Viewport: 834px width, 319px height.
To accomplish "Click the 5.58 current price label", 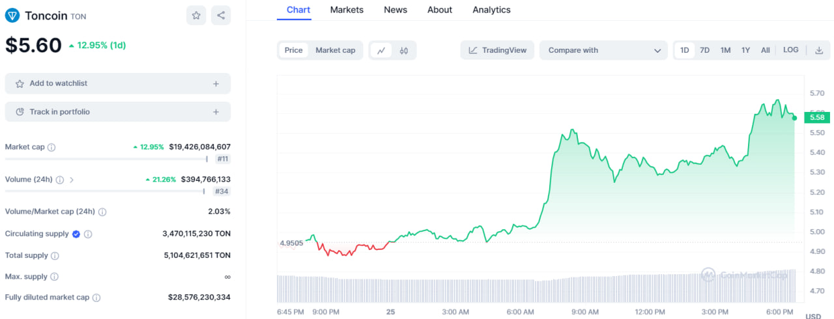I will 816,117.
